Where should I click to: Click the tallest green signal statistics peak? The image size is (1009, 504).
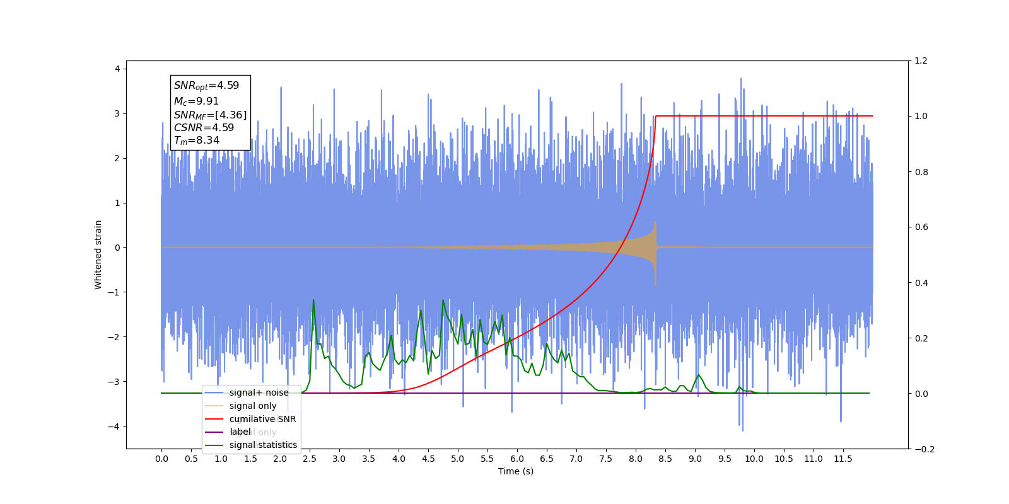313,301
